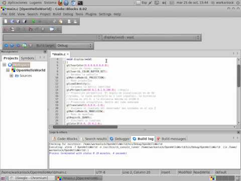Click the green Undo arrow icon
The height and width of the screenshot is (181, 241).
(34, 22)
